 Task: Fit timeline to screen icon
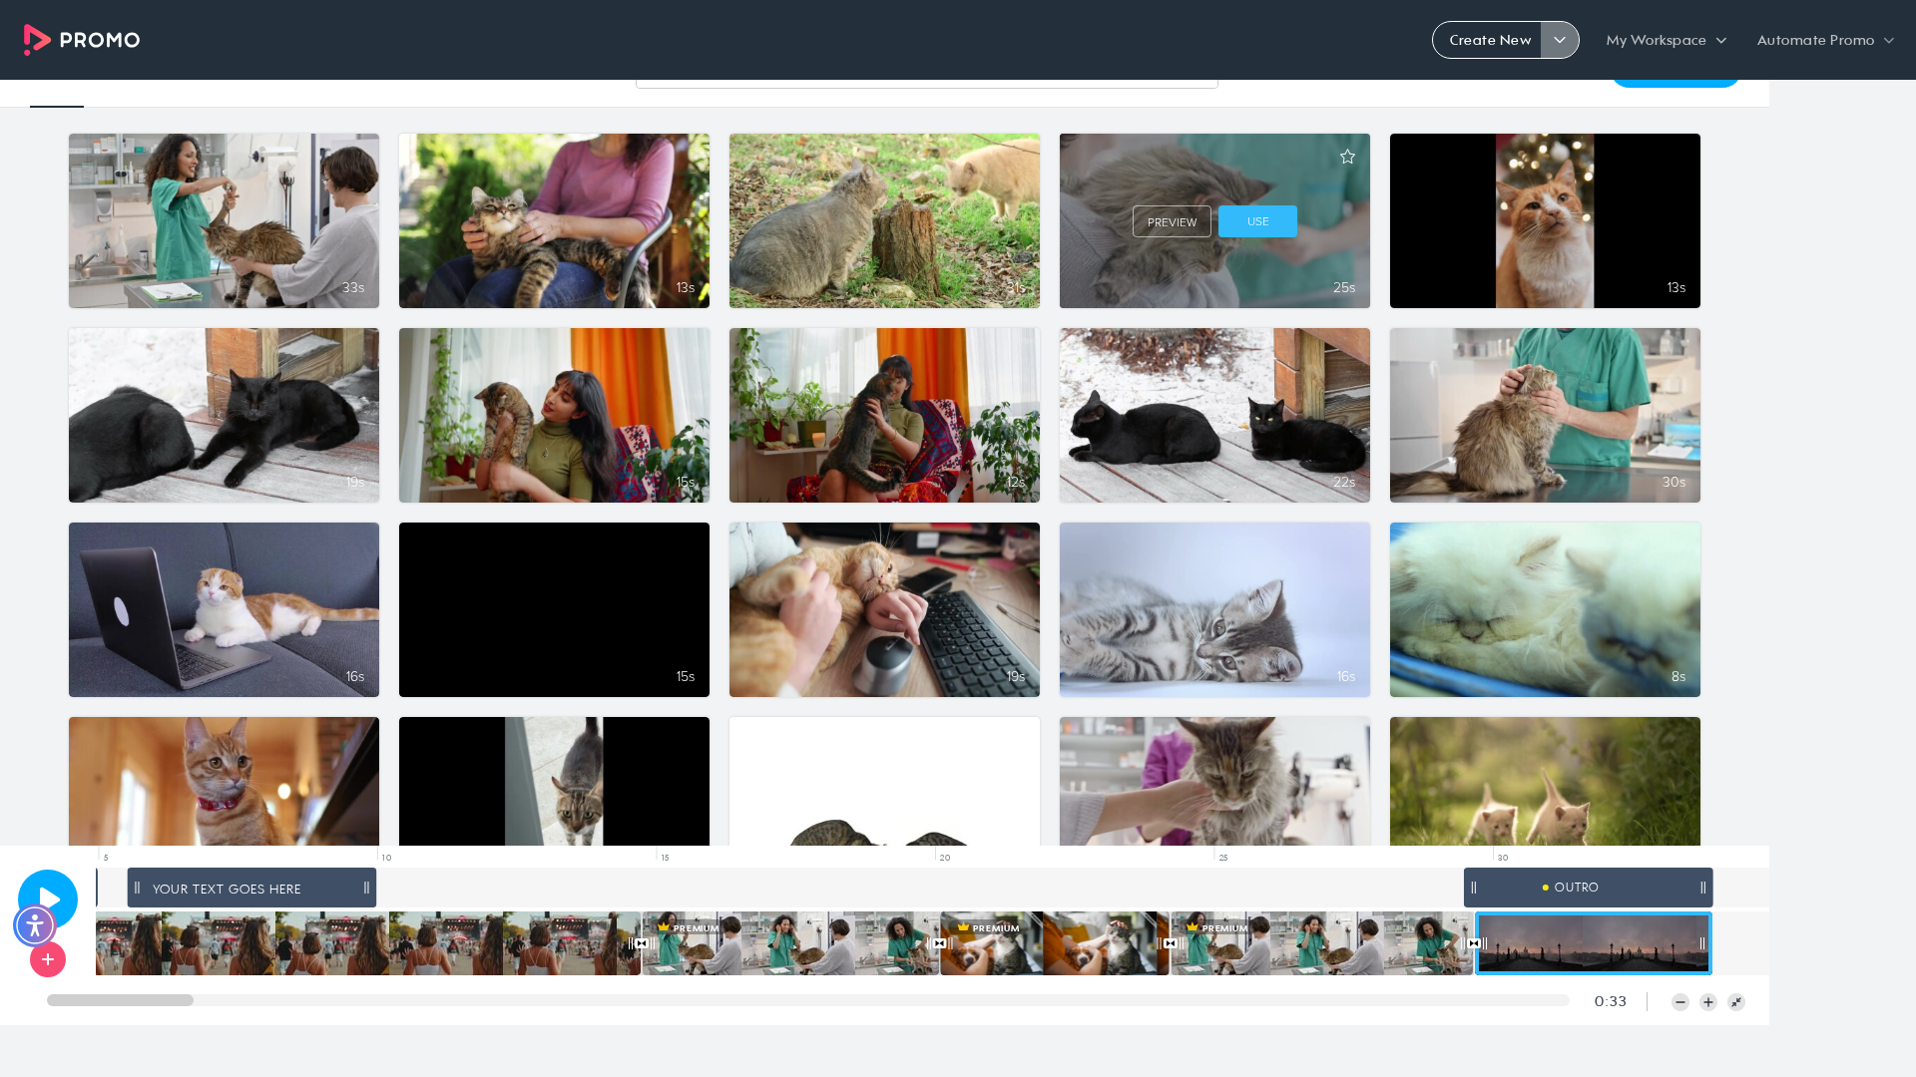click(1736, 1002)
